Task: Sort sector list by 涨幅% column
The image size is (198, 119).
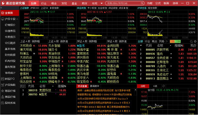Action: (179, 46)
